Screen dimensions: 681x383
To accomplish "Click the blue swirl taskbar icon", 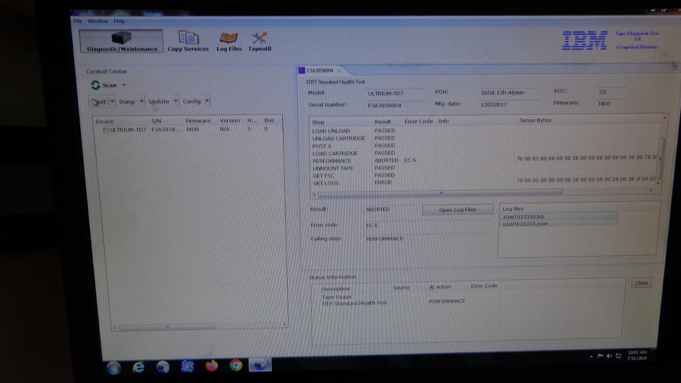I will click(187, 366).
